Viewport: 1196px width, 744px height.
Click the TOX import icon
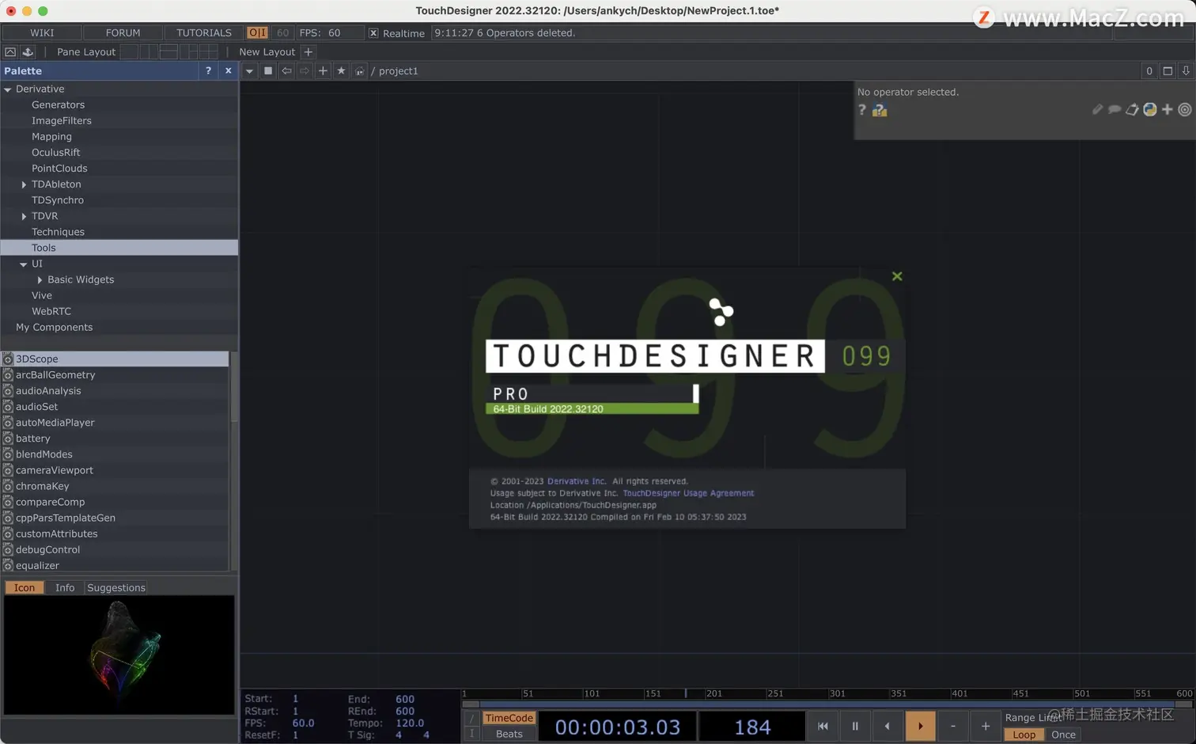pos(28,51)
